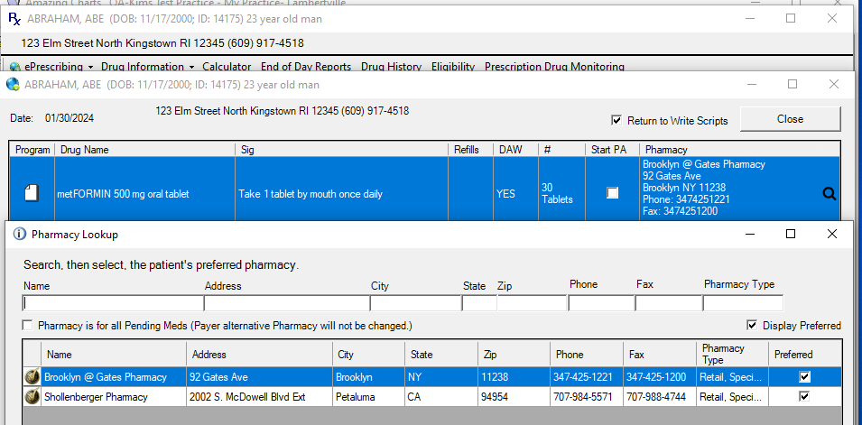Enable Pharmacy is for all Pending Meds

[x=28, y=325]
